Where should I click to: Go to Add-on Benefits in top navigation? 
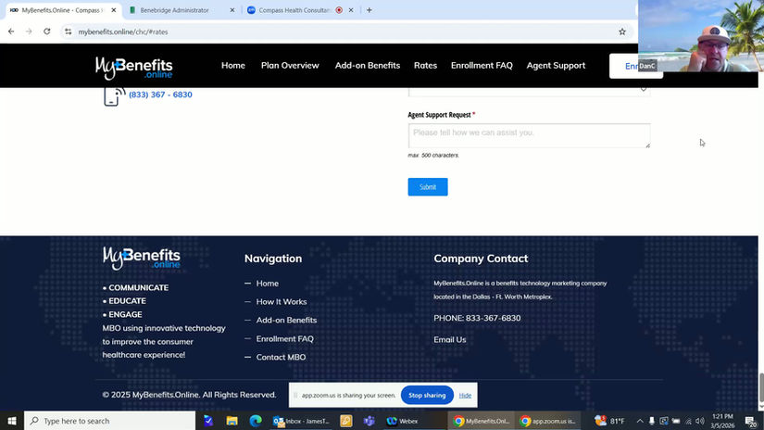[x=368, y=65]
